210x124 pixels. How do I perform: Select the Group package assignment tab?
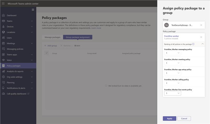(78, 37)
